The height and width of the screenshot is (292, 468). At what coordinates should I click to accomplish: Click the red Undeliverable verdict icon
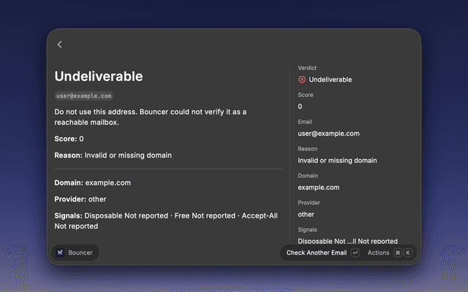click(x=302, y=80)
